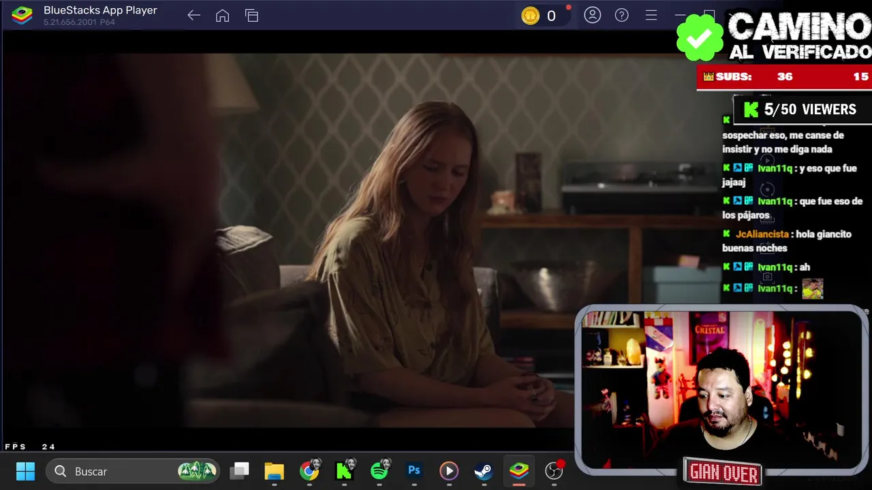
Task: Click the Buscar taskbar search field
Action: point(133,471)
